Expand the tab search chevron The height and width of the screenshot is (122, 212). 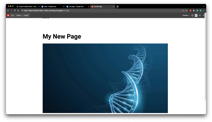tap(204, 7)
